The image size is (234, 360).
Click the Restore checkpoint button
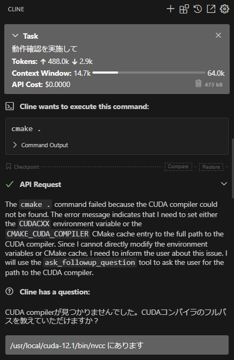(x=211, y=167)
